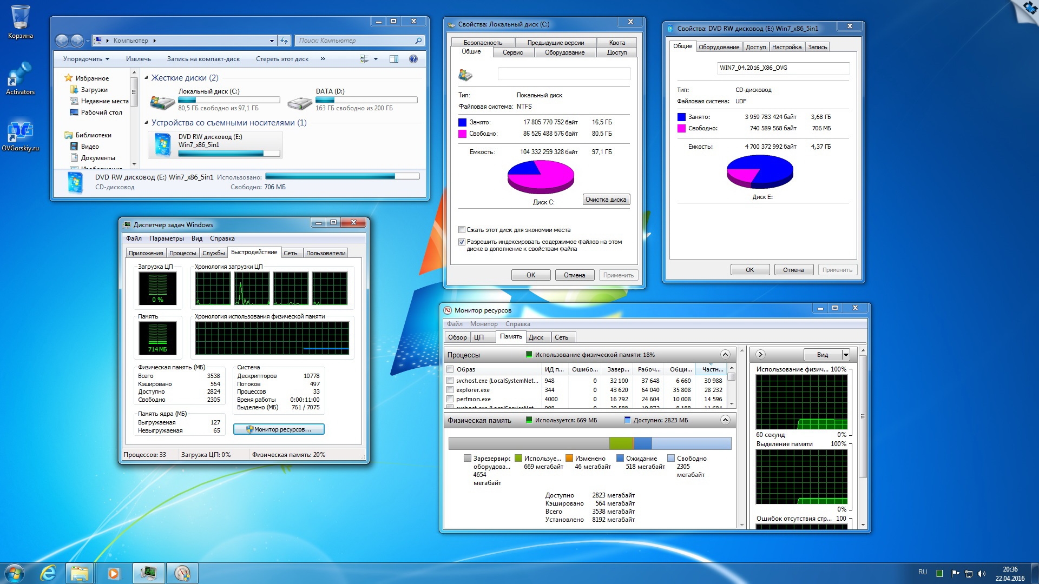Image resolution: width=1039 pixels, height=584 pixels.
Task: Launch Internet Explorer from the taskbar
Action: 48,573
